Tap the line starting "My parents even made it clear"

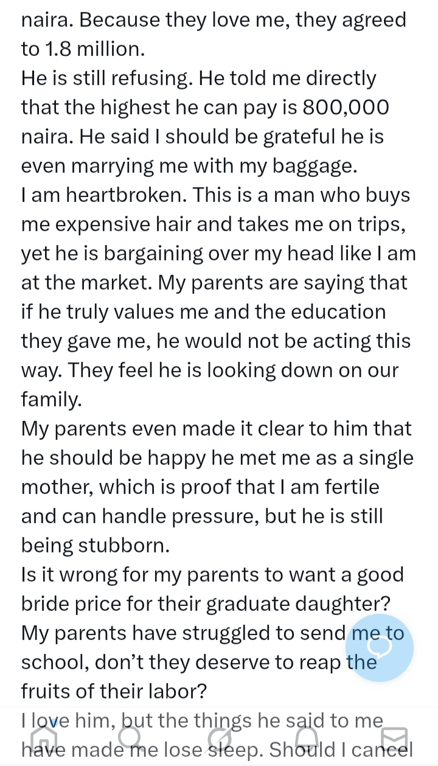[x=216, y=429]
